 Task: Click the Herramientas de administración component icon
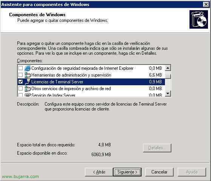pyautogui.click(x=28, y=75)
